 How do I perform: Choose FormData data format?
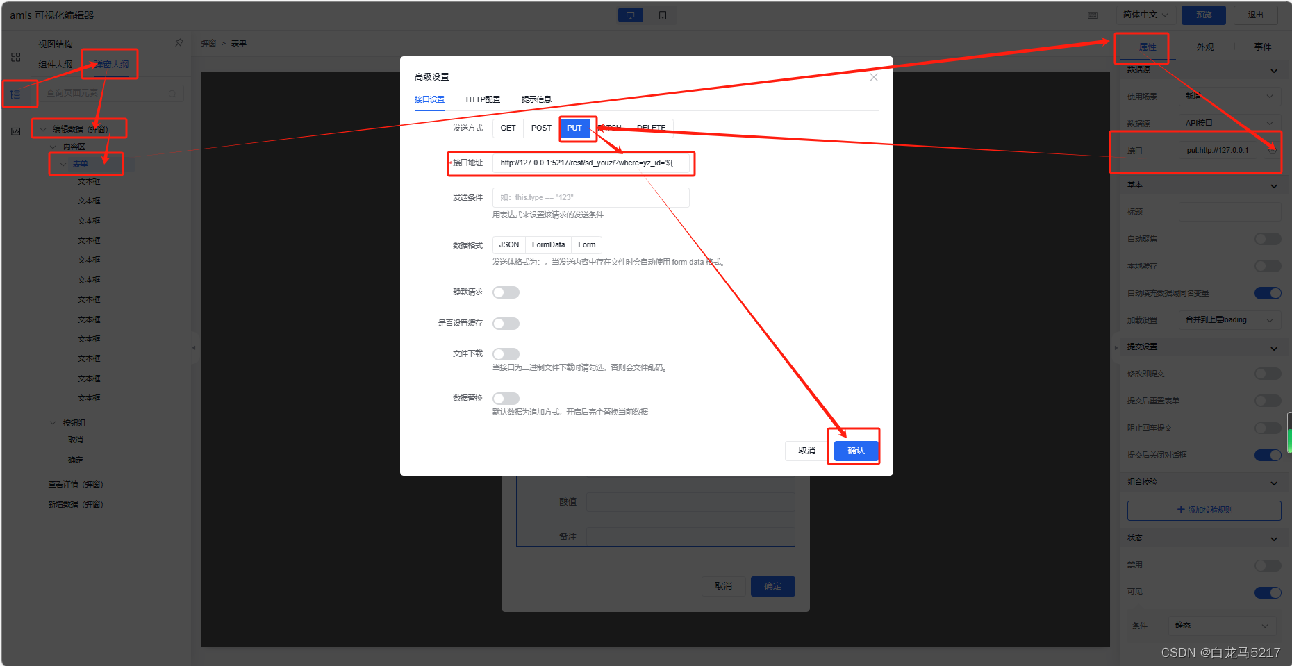[549, 244]
